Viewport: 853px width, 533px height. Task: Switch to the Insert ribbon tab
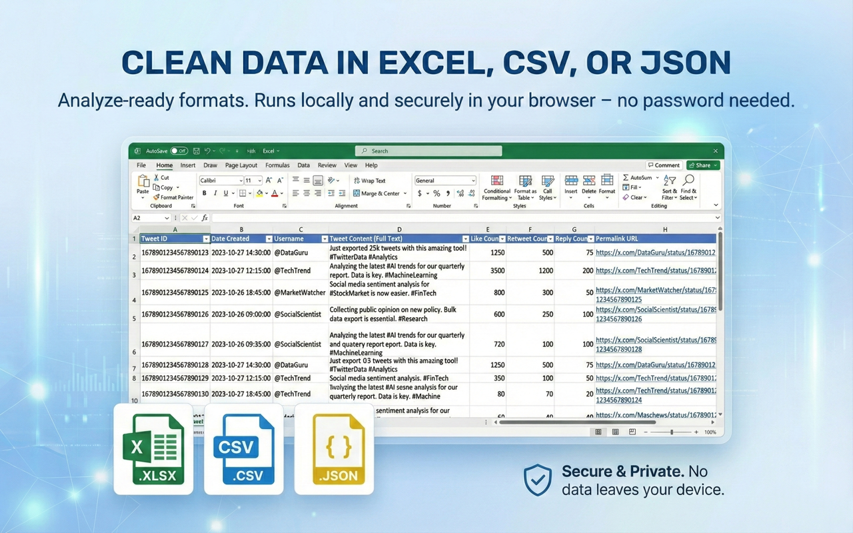[x=188, y=165]
